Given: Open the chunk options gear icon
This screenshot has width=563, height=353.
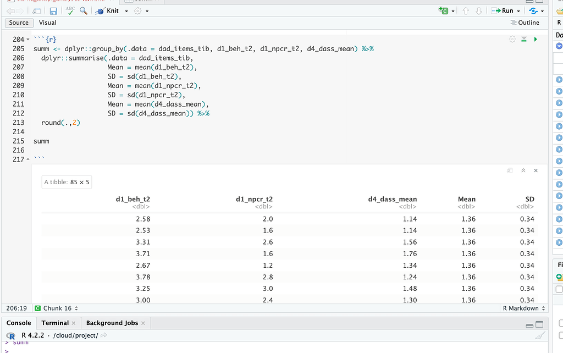Looking at the screenshot, I should pos(512,39).
